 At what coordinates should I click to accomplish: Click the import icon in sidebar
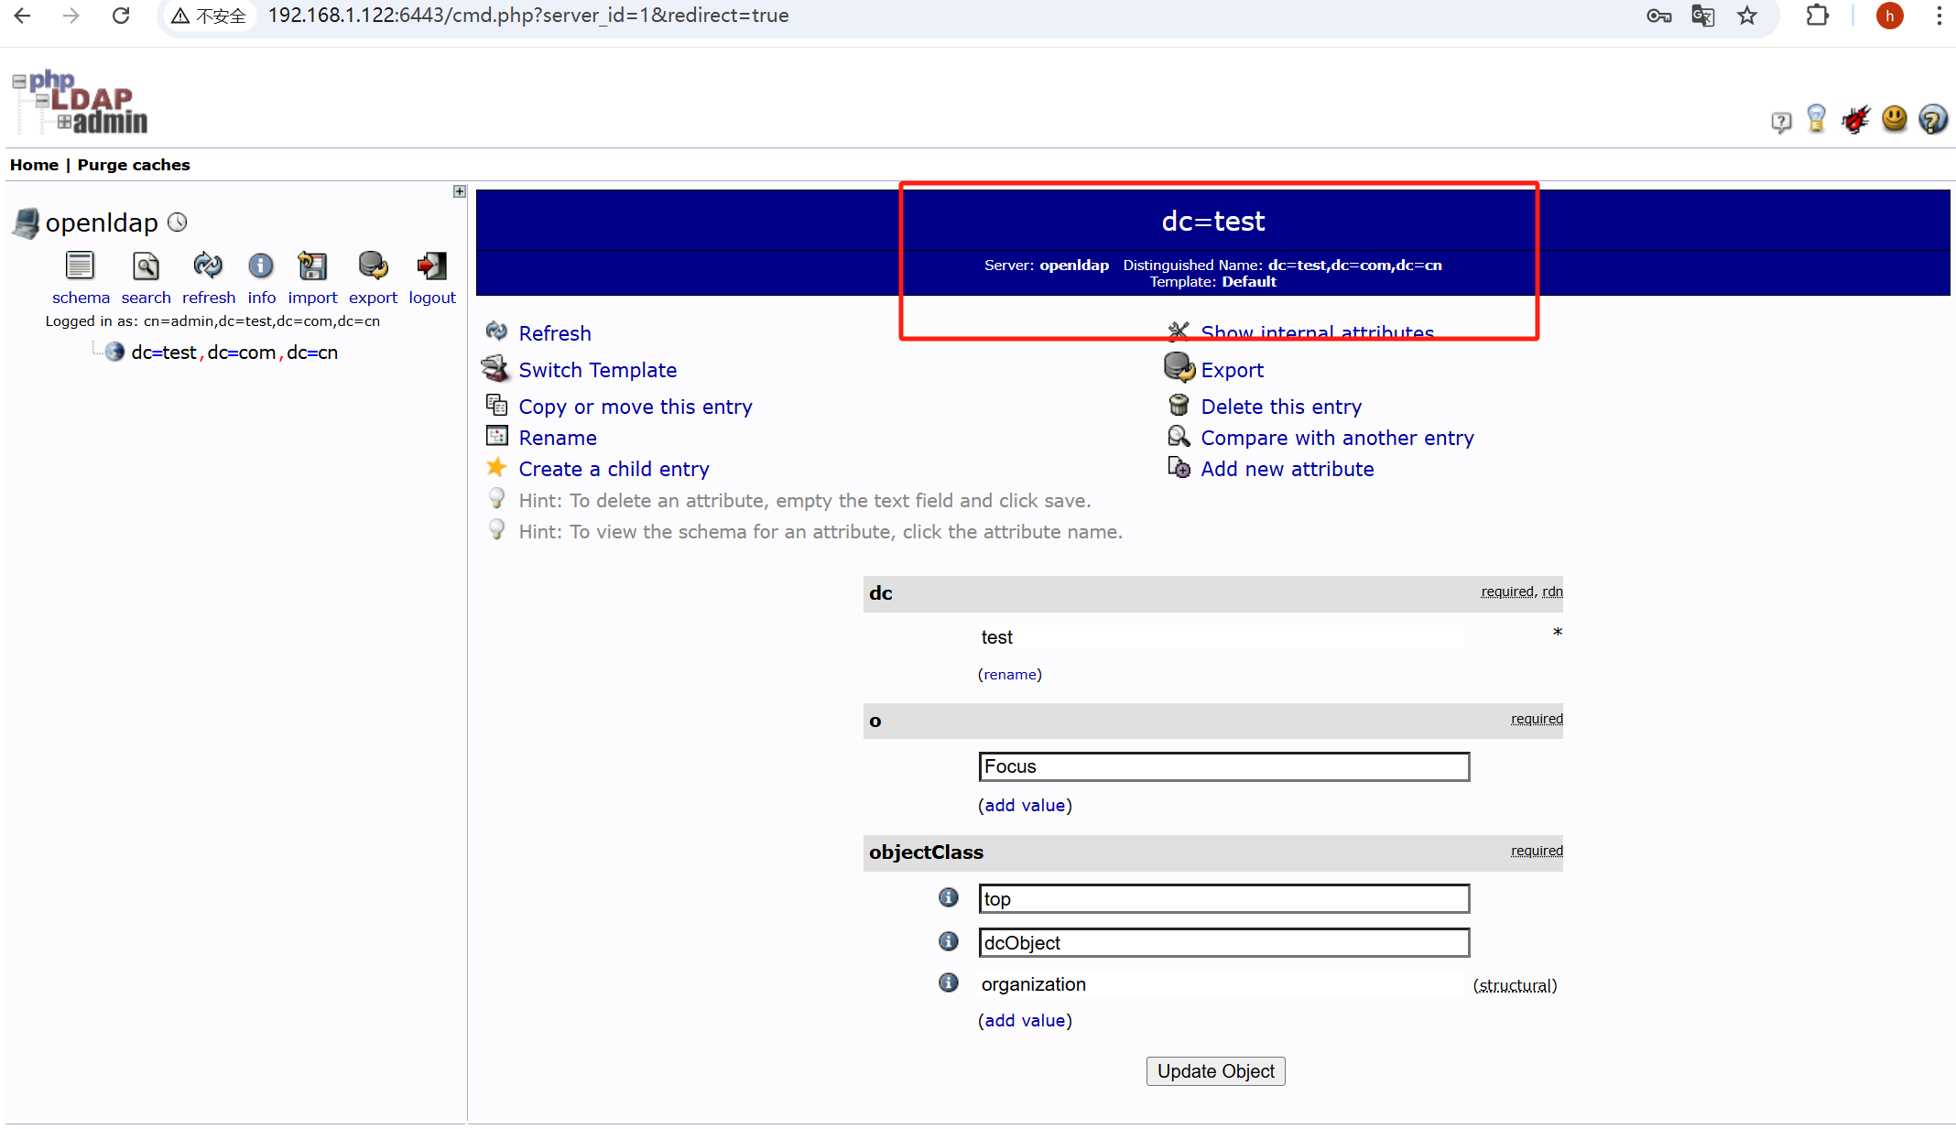(312, 266)
